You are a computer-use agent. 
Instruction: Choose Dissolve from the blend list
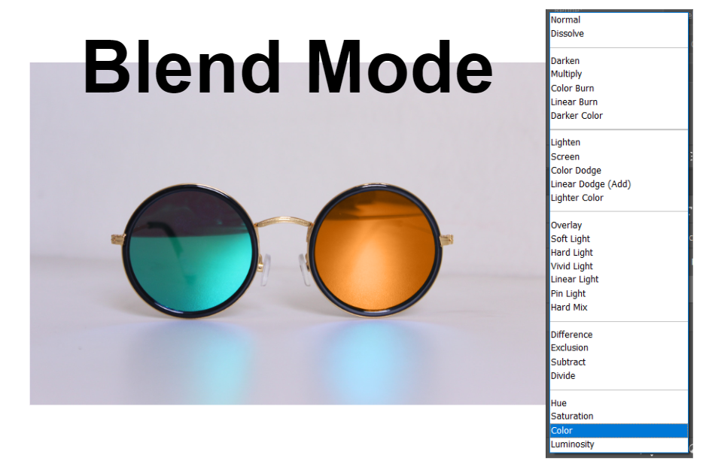pos(619,34)
